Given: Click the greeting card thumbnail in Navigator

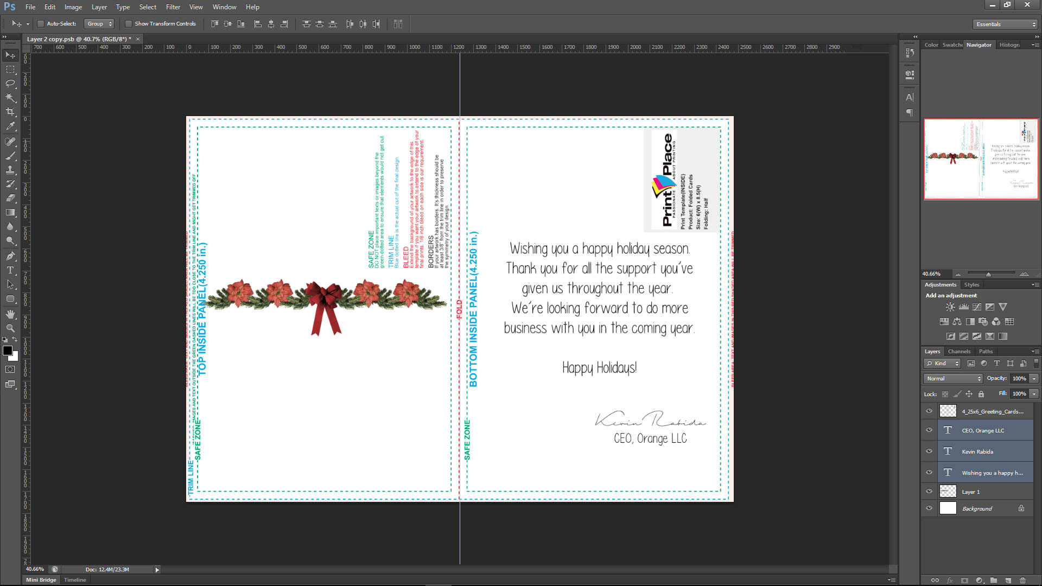Looking at the screenshot, I should tap(981, 159).
